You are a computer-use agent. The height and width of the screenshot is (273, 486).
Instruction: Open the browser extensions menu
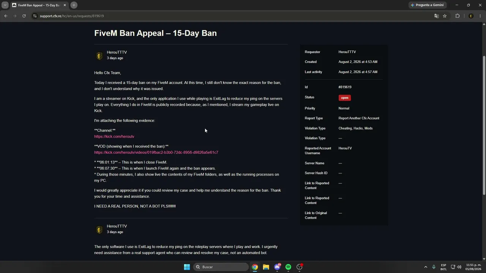(457, 16)
